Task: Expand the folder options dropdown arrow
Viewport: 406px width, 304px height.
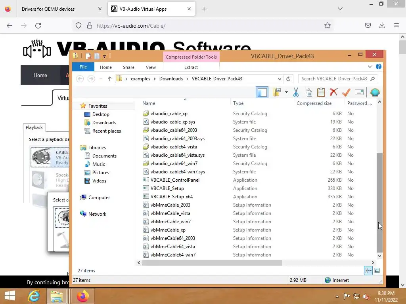Action: [286, 92]
